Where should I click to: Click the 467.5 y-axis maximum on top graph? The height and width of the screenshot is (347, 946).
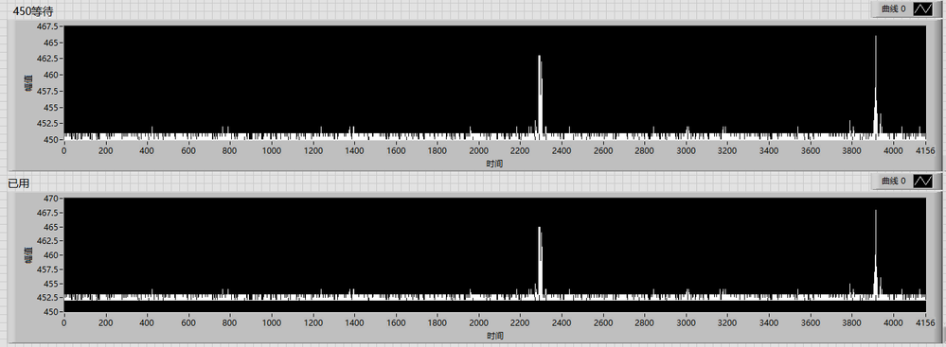coord(48,26)
